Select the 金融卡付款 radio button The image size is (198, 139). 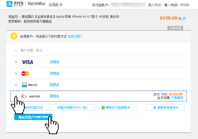pos(16,96)
